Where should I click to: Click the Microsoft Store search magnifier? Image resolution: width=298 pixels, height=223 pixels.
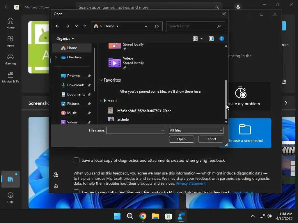217,7
